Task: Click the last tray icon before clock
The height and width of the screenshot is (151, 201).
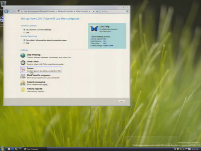Action: coord(189,149)
